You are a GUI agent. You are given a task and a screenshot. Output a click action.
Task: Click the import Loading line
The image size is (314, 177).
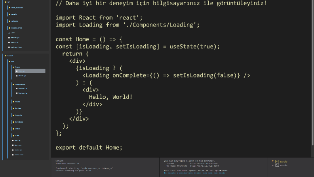(128, 25)
